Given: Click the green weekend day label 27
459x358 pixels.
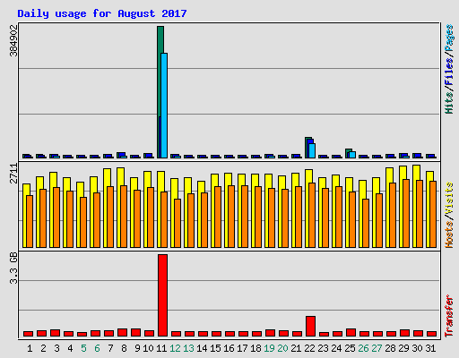Looking at the screenshot, I should [377, 348].
